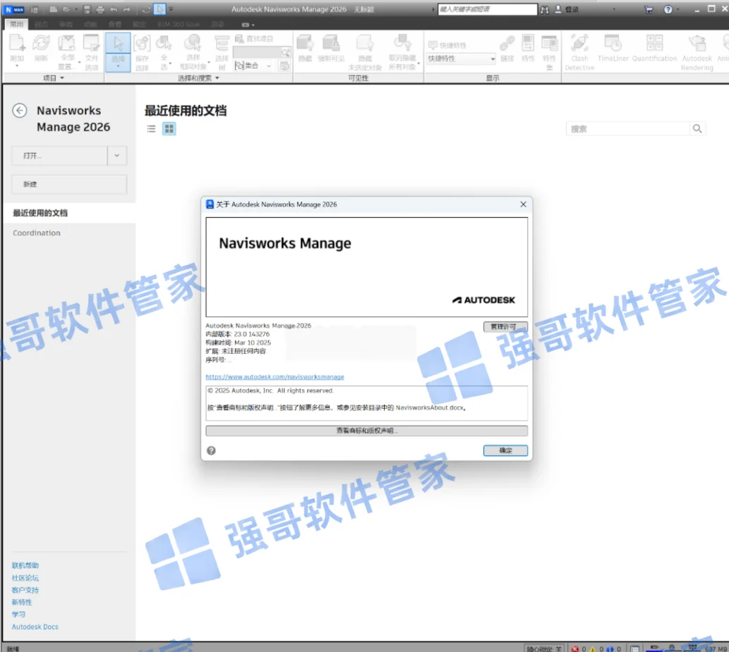This screenshot has width=729, height=652.
Task: Click the shopping cart icon in title bar
Action: click(649, 9)
